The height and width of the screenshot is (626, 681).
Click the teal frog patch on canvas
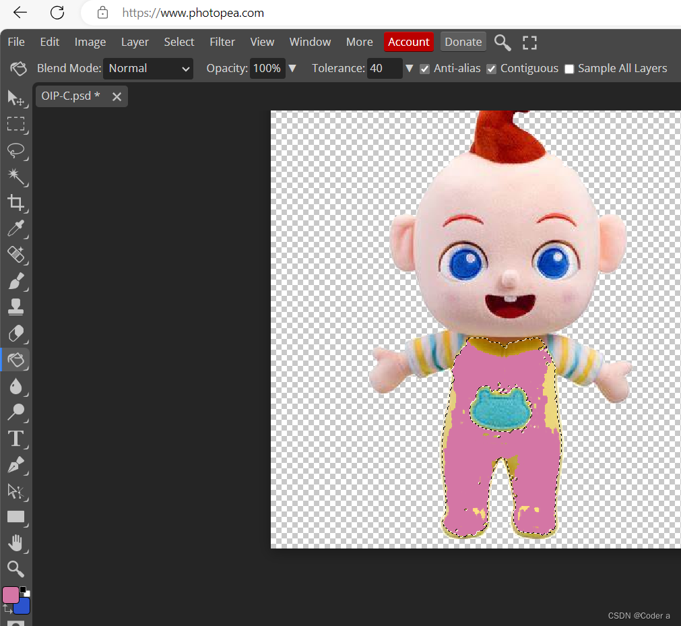[x=500, y=409]
